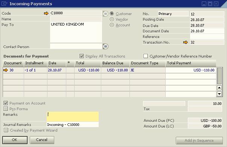227x147 pixels.
Task: Click the Total Payment cell 'USD -110.00'
Action: click(191, 70)
